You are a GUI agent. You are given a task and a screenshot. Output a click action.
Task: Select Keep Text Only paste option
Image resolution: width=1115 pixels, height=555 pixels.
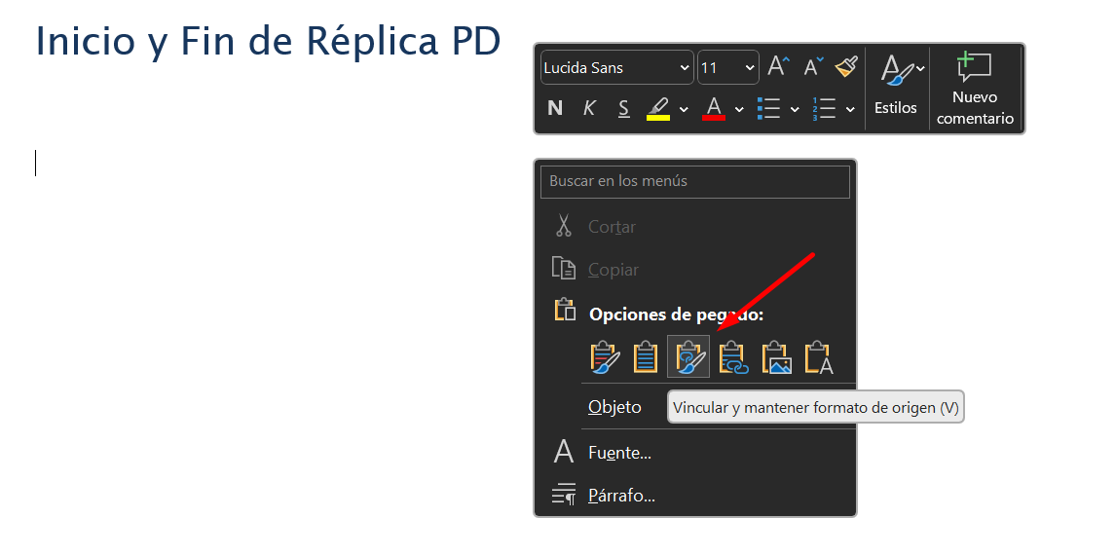(819, 357)
